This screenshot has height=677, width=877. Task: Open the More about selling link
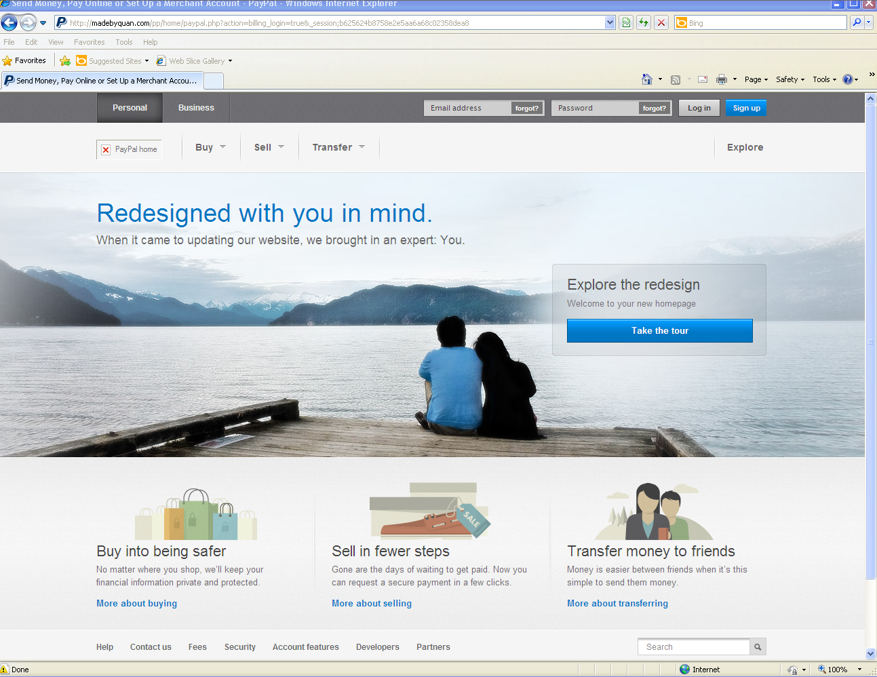(372, 603)
